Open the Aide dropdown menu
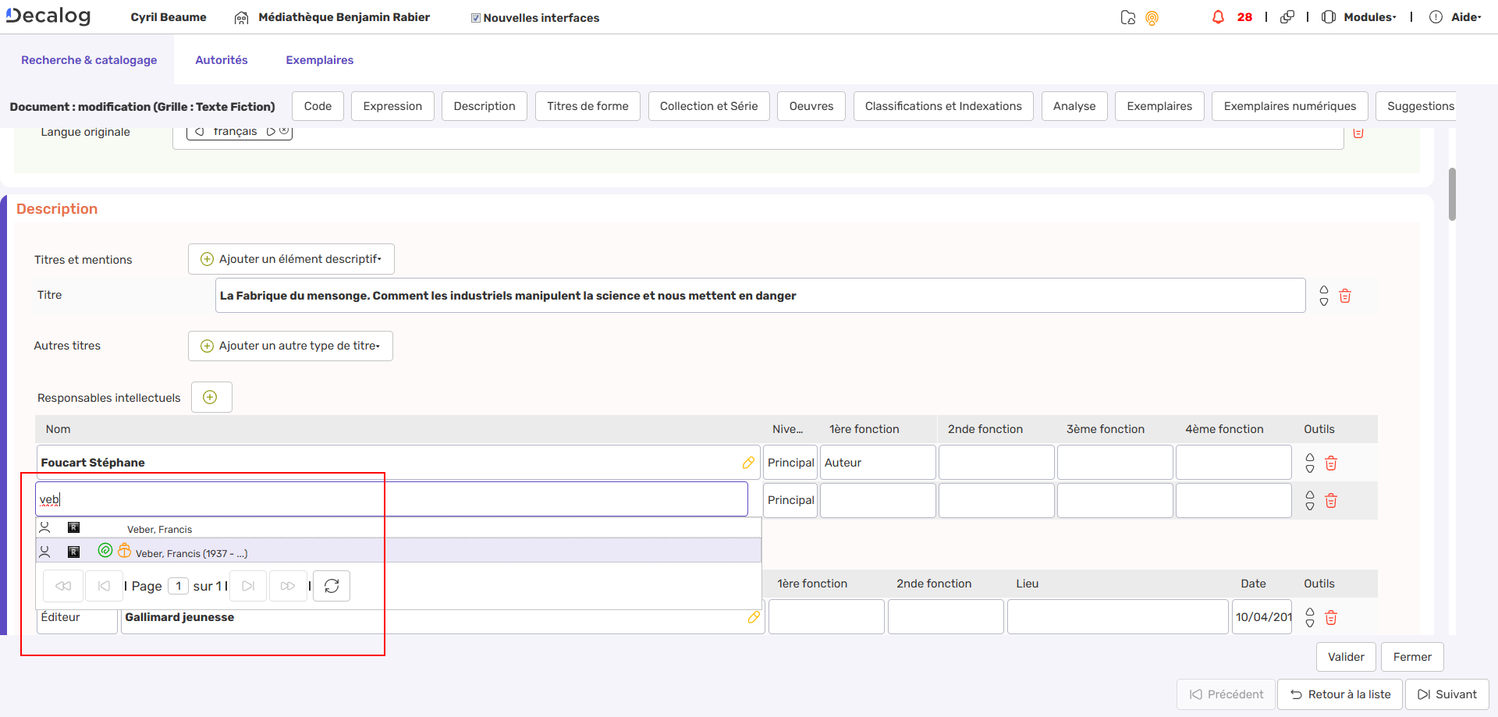This screenshot has width=1498, height=717. pyautogui.click(x=1464, y=17)
